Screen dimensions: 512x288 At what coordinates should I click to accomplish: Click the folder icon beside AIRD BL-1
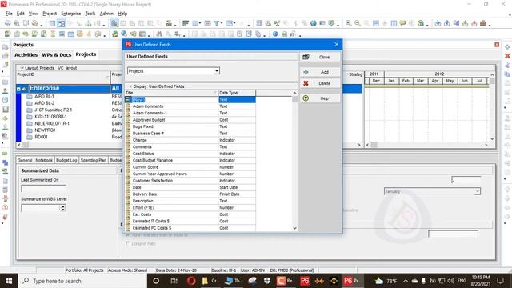click(30, 97)
